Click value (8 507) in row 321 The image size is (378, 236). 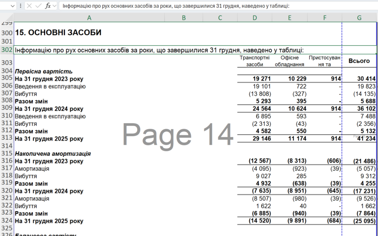[x=262, y=198]
